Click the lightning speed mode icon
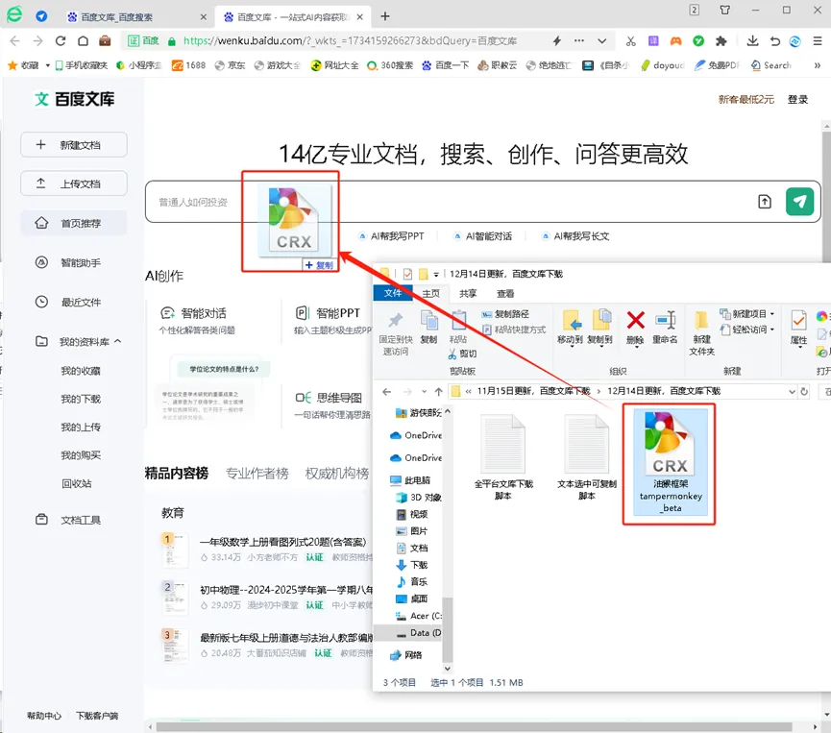The image size is (831, 733). (557, 40)
